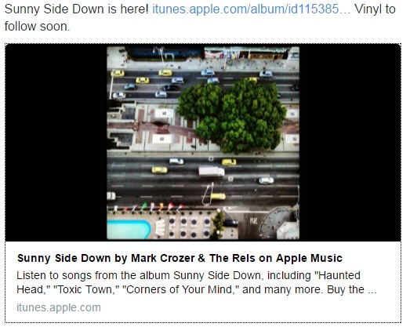Click the "Sunny Side Down is here!" post text
This screenshot has width=410, height=334.
[x=76, y=9]
